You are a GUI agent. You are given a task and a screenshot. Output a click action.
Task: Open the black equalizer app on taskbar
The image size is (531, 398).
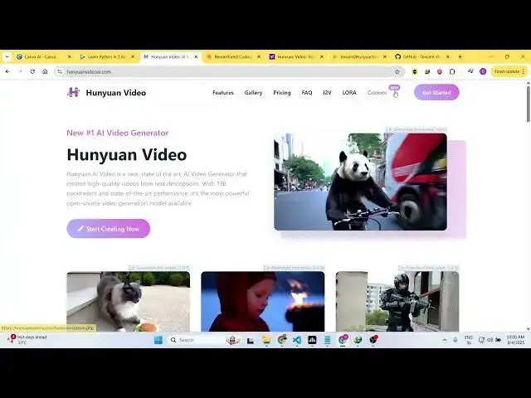312,340
